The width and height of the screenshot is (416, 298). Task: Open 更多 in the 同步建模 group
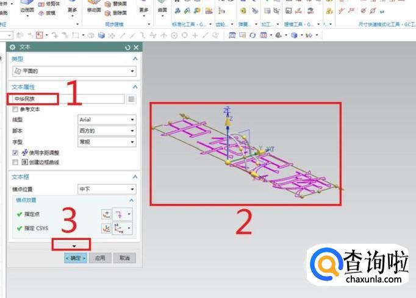[x=144, y=10]
